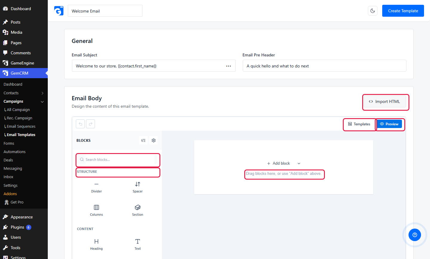Click the Email Pre Header field
The height and width of the screenshot is (259, 430).
[x=325, y=66]
